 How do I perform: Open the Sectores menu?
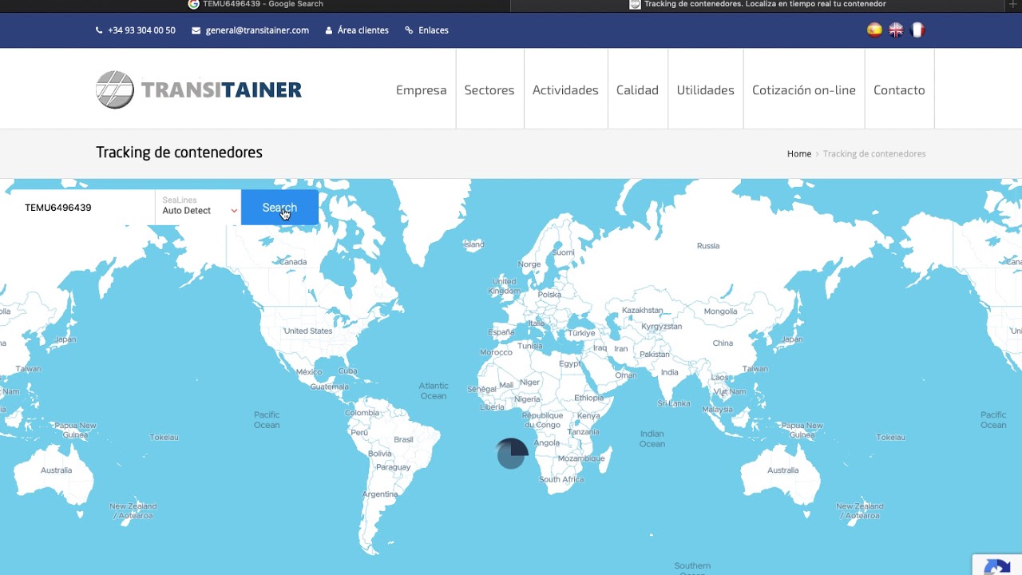[489, 90]
